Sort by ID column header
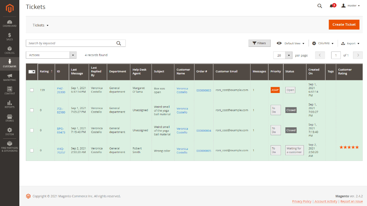The width and height of the screenshot is (367, 206). click(x=62, y=72)
